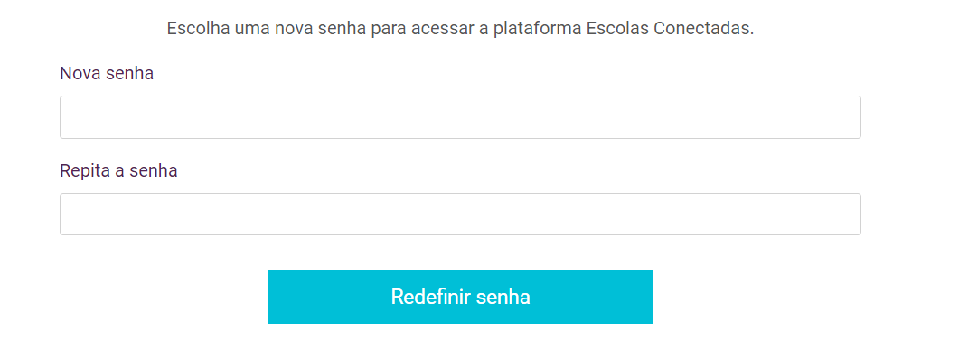The image size is (968, 348).
Task: Click the white Redefinir senha button text
Action: tap(461, 297)
